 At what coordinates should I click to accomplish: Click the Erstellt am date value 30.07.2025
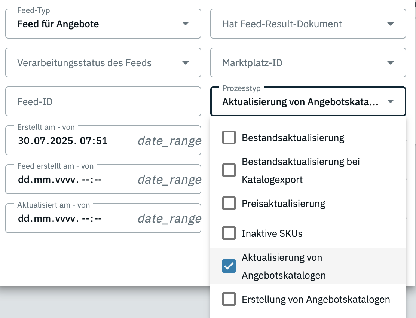tap(63, 141)
